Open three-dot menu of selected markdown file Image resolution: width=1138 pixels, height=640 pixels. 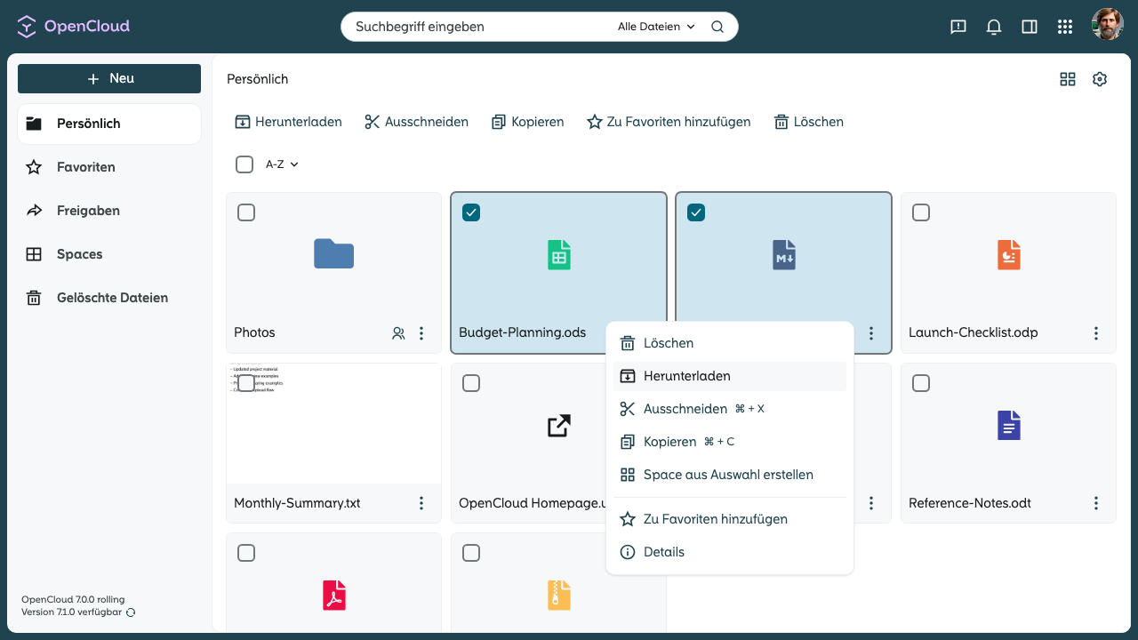pos(871,333)
